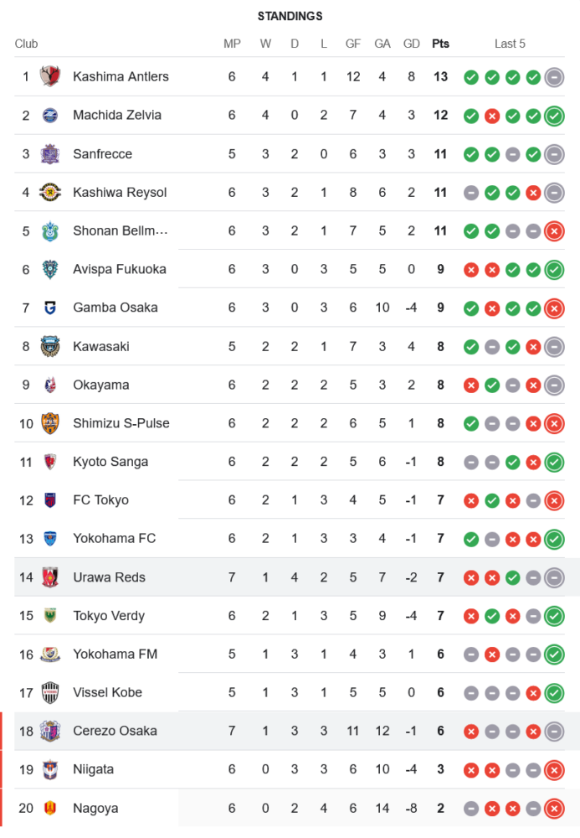Click the Kashima Antlers club crest
The image size is (580, 838).
(50, 77)
